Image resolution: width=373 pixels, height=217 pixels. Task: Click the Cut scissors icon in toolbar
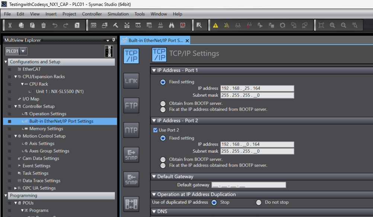point(10,25)
